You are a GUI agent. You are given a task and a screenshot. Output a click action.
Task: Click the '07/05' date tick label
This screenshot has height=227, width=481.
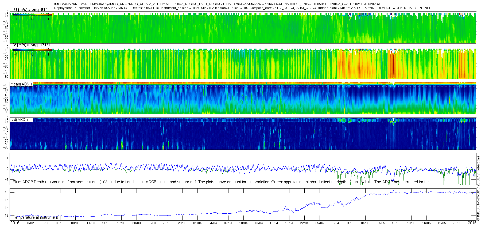(x=381, y=223)
